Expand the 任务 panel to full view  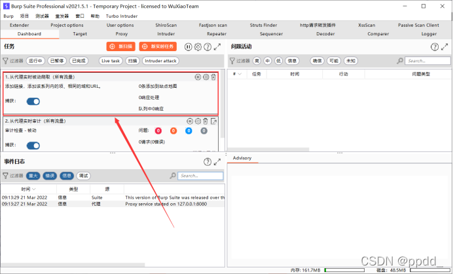217,47
